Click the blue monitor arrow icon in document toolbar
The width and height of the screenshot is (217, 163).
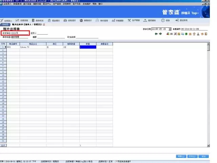[182, 34]
